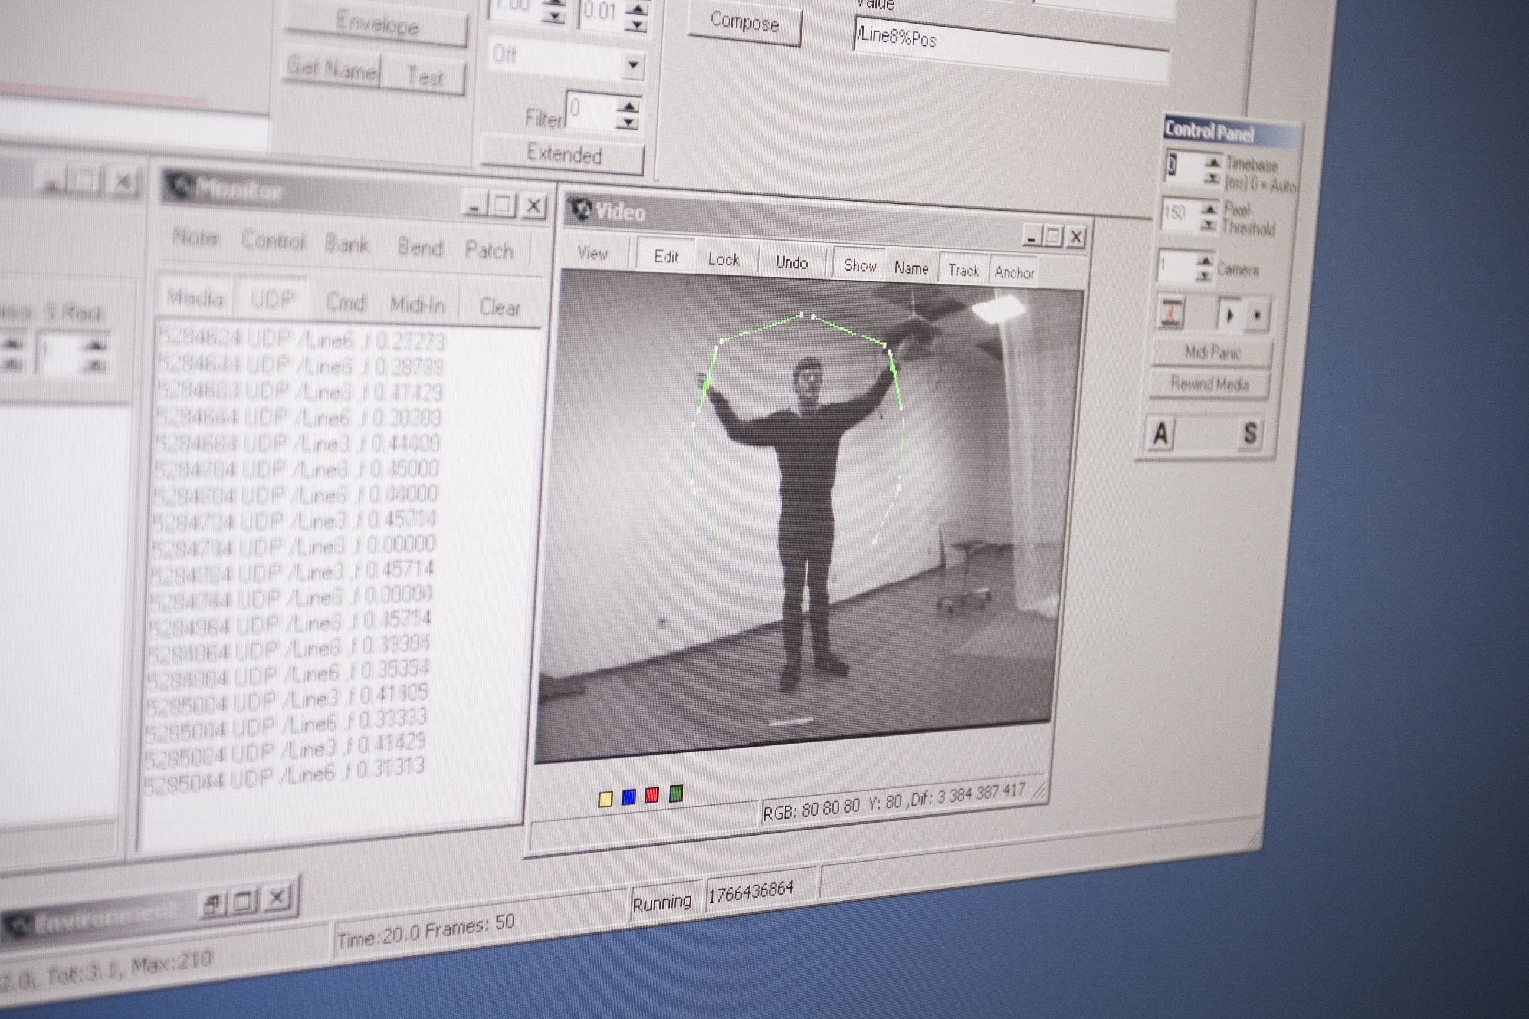Toggle the Edit button in the Video toolbar
1529x1019 pixels.
tap(665, 257)
